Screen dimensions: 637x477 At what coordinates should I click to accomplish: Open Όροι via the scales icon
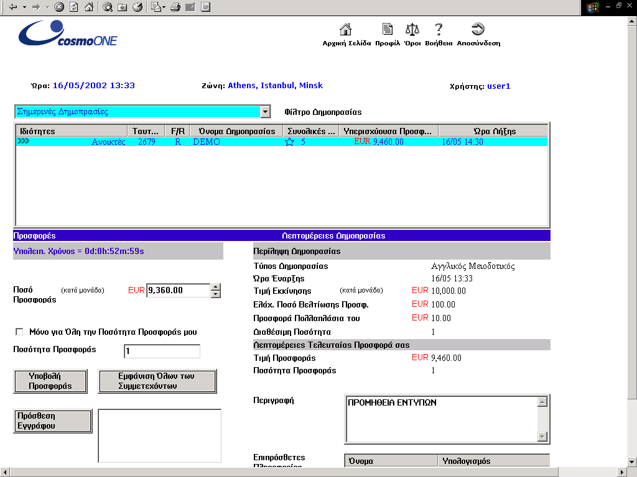pyautogui.click(x=412, y=29)
